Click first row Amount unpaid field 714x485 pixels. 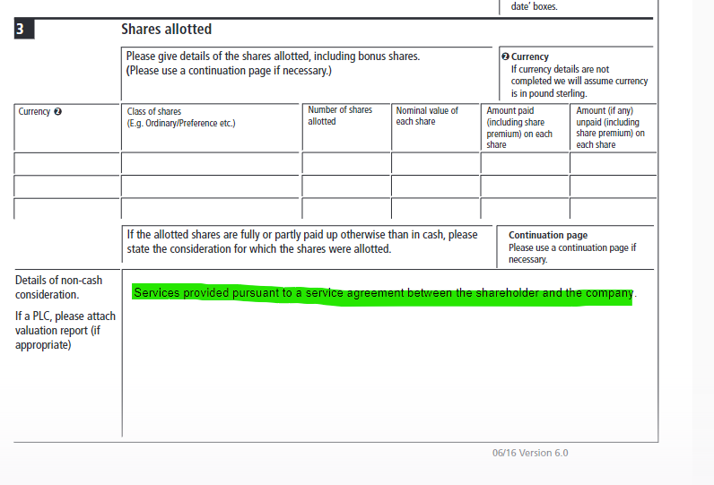(x=613, y=163)
